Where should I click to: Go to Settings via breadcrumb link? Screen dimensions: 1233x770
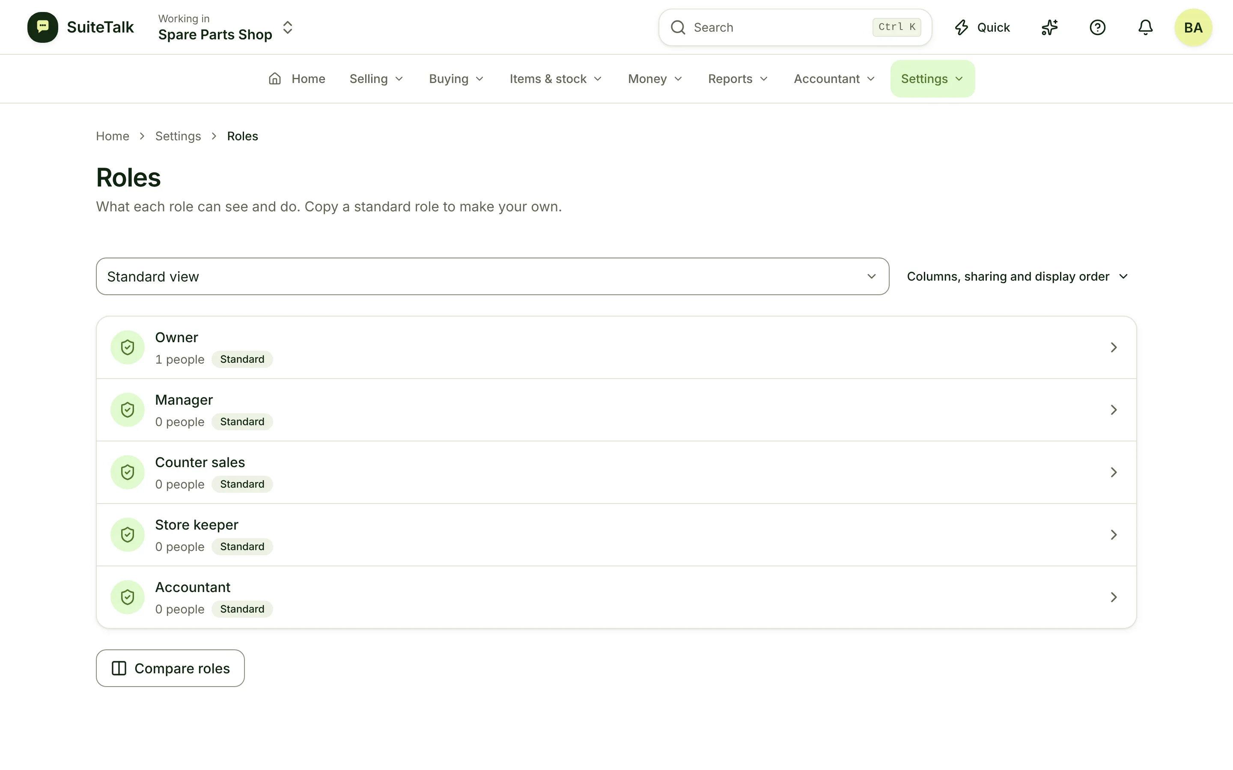click(178, 136)
